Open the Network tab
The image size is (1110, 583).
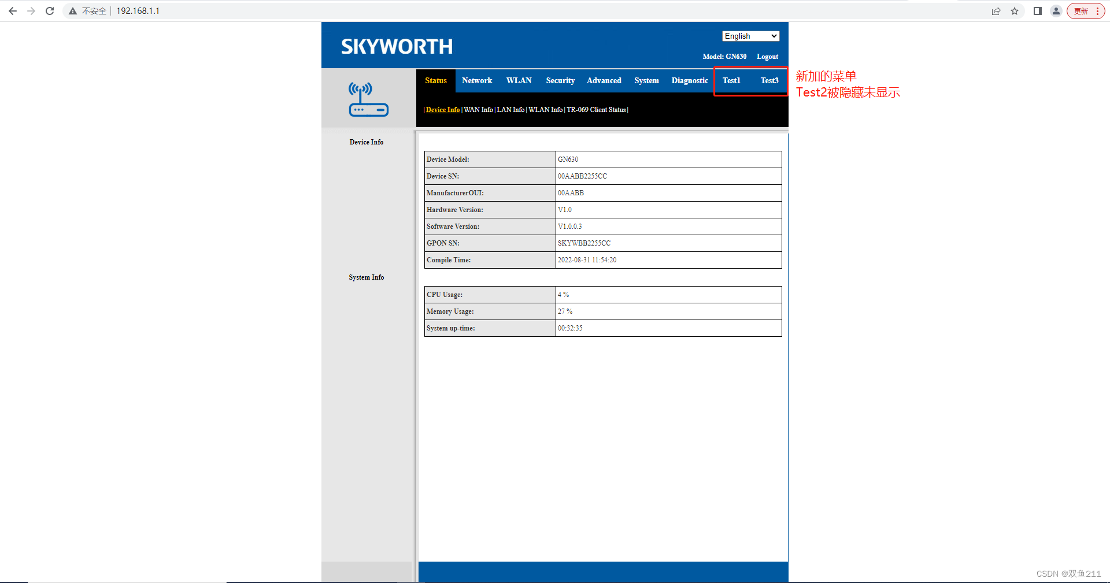tap(477, 80)
